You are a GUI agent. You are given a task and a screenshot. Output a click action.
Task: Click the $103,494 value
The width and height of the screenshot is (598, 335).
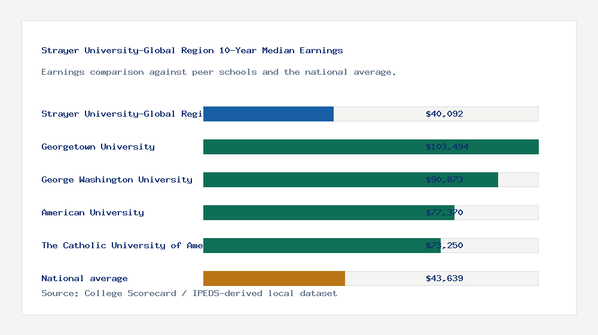click(x=447, y=147)
